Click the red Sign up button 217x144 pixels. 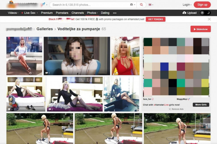click(x=202, y=5)
